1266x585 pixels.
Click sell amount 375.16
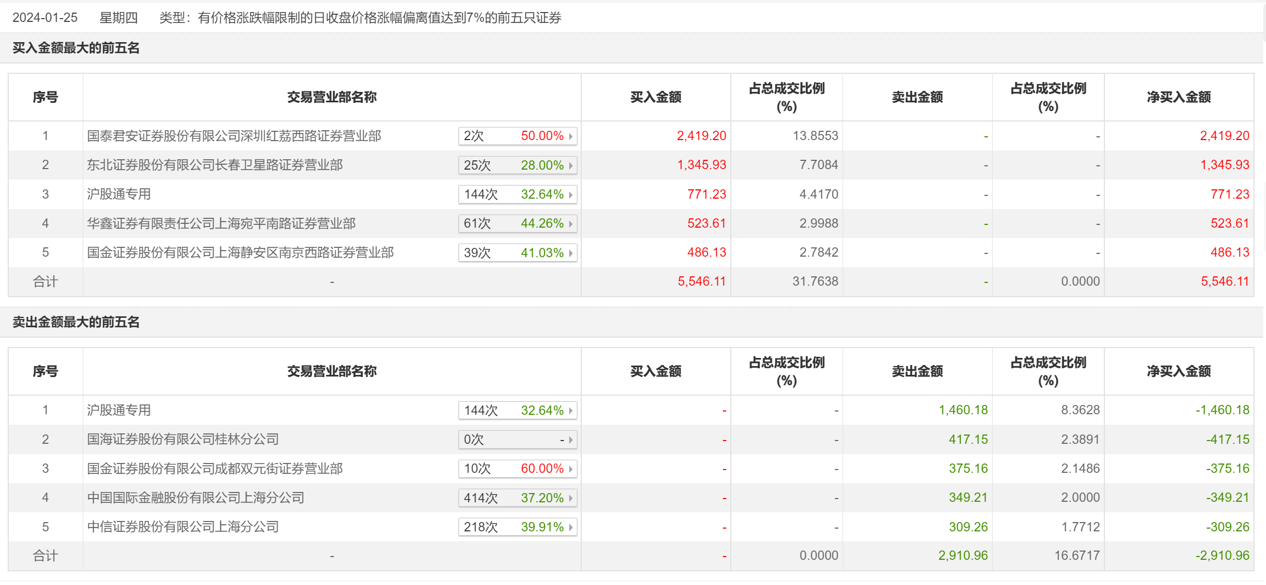(x=968, y=468)
